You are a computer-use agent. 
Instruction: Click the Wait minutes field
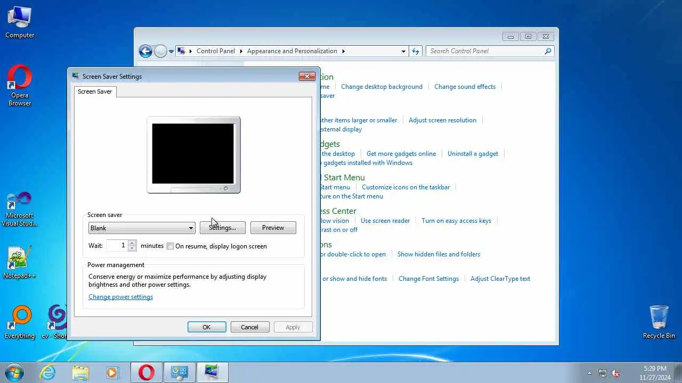pyautogui.click(x=117, y=245)
